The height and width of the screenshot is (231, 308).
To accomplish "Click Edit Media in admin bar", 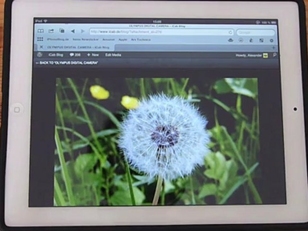I will point(114,55).
